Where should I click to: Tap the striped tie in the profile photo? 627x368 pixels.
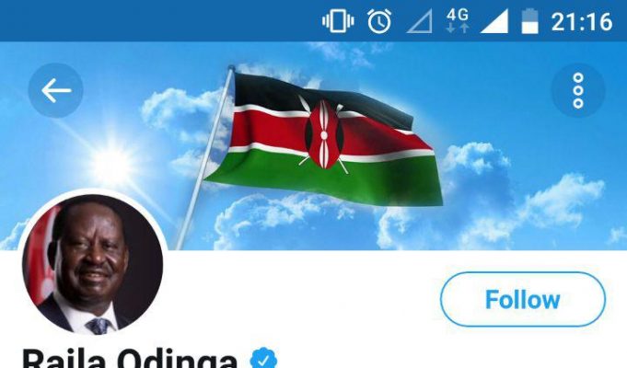(99, 326)
